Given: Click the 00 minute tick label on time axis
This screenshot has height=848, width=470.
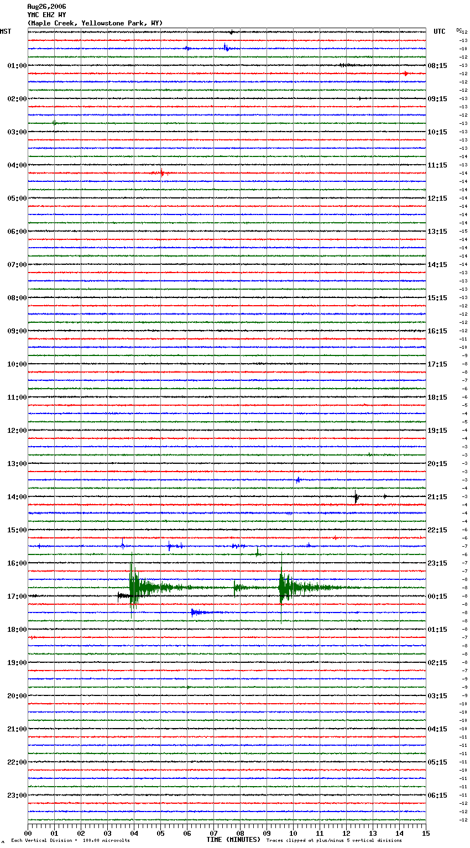Looking at the screenshot, I should click(28, 833).
